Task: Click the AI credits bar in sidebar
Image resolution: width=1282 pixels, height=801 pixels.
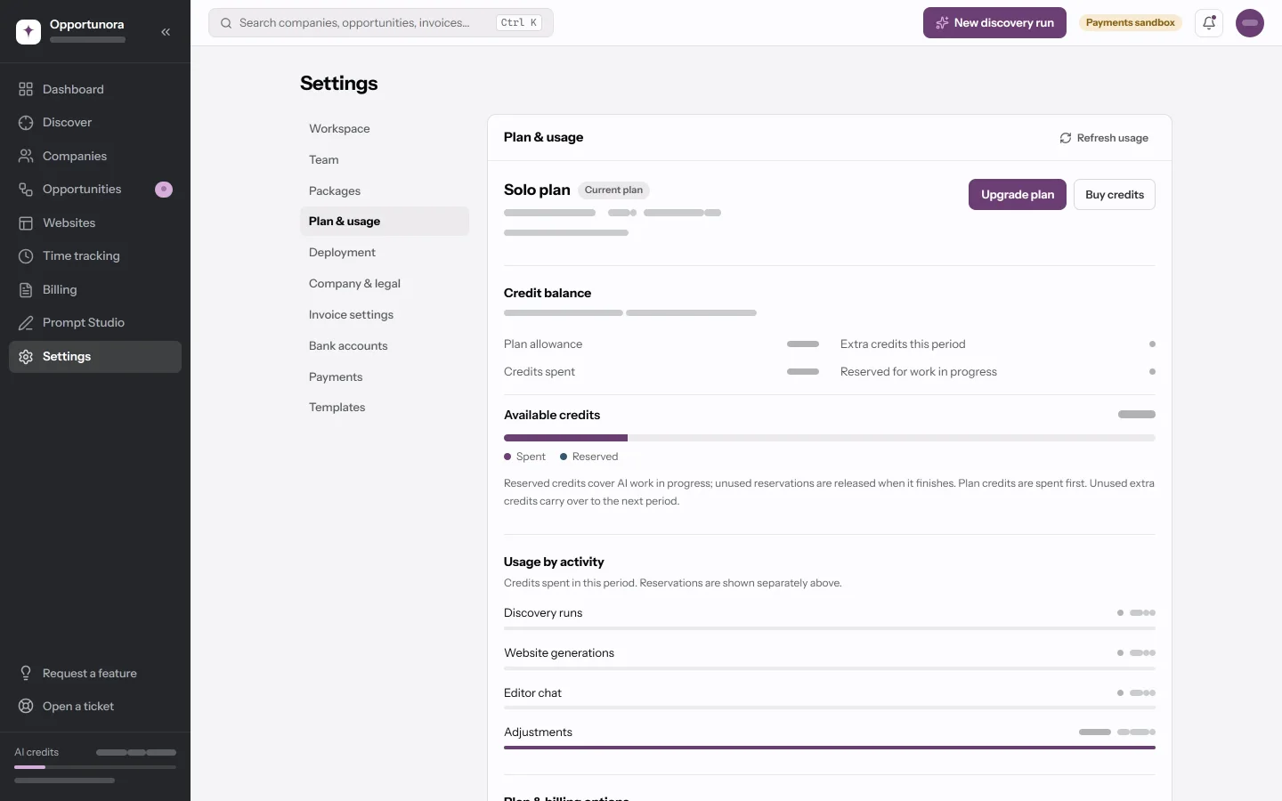Action: 95,767
